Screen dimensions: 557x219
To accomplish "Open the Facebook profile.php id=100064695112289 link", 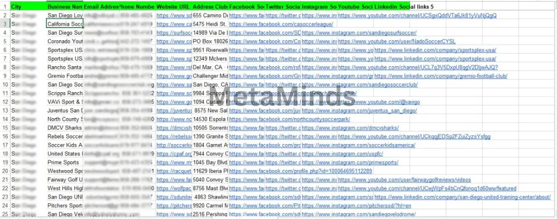I will coord(301,171).
